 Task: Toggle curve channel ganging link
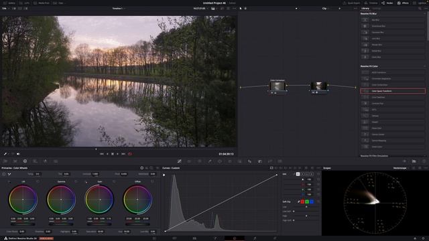[294, 174]
